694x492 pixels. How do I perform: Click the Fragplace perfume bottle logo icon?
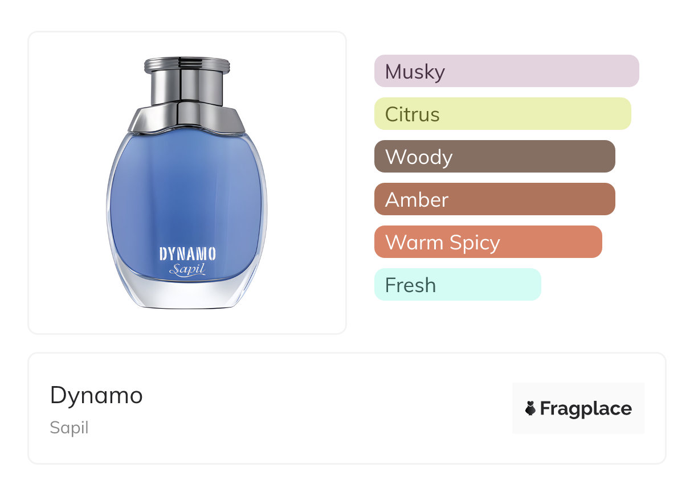530,408
